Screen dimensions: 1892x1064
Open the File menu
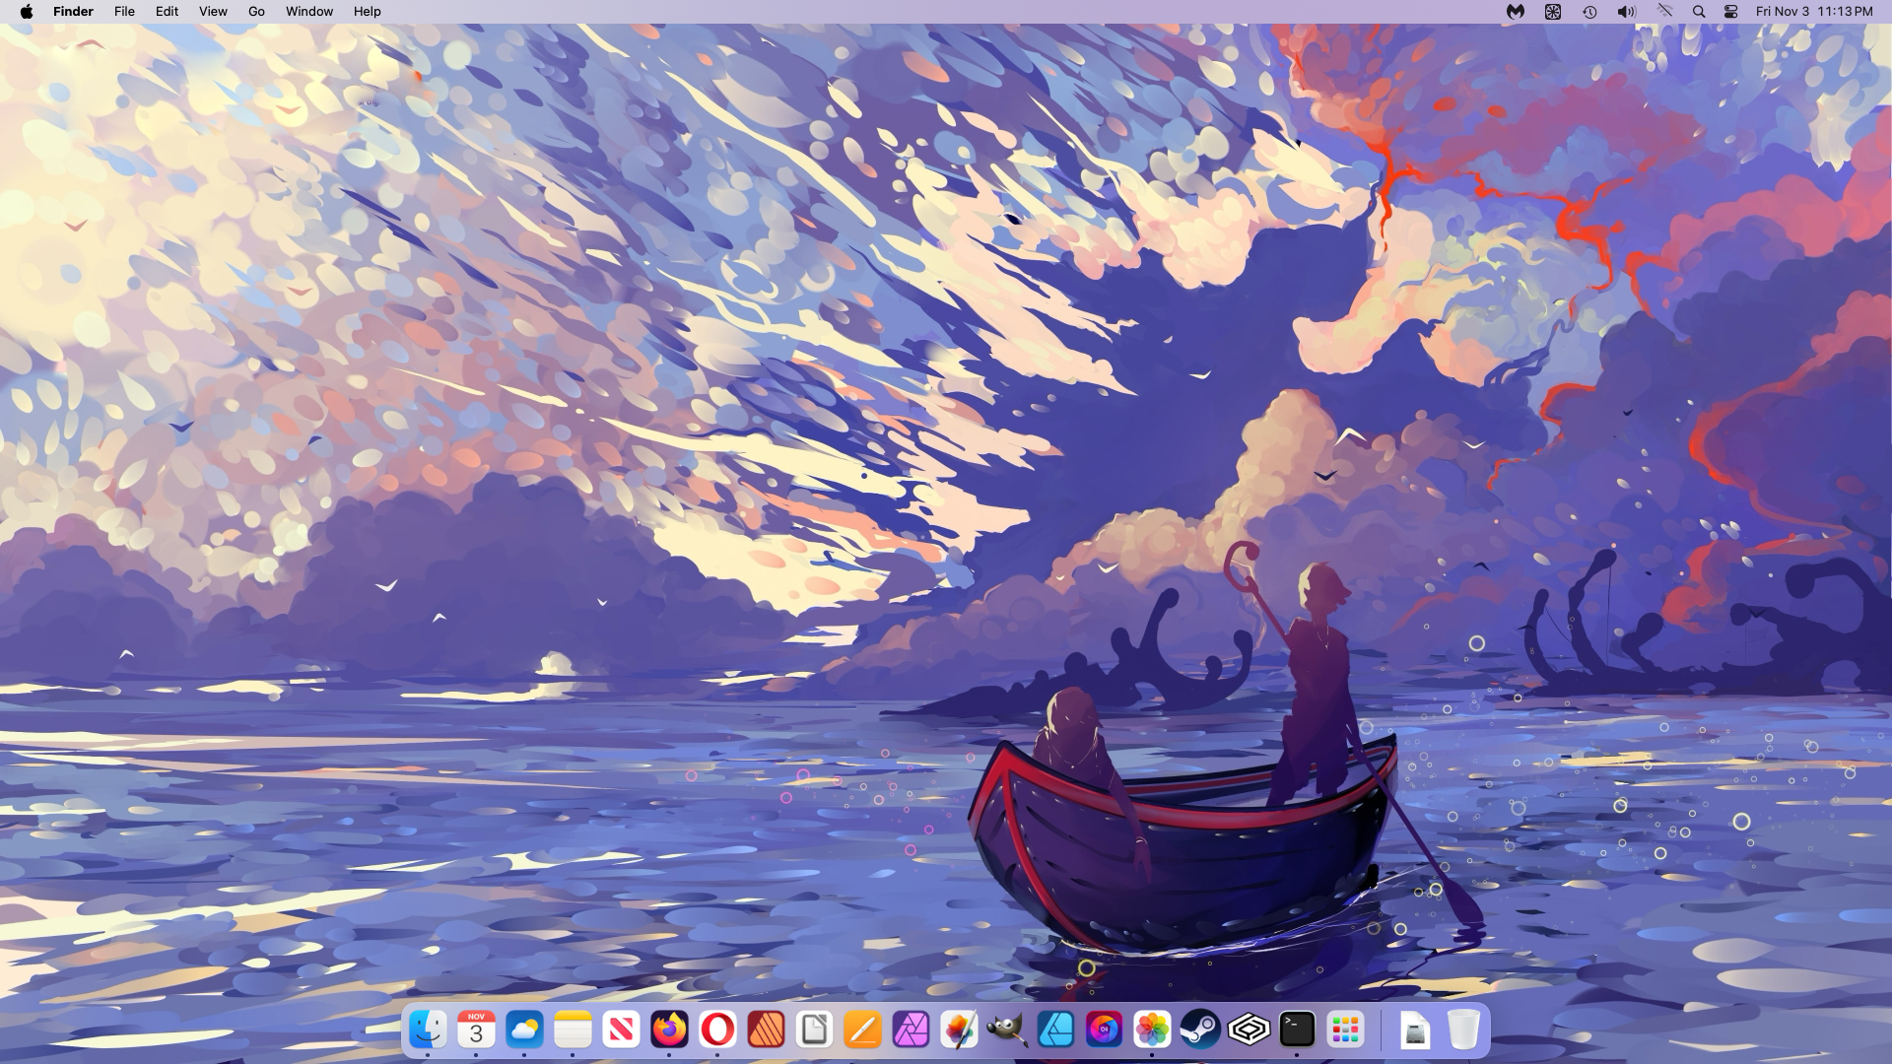[x=124, y=12]
